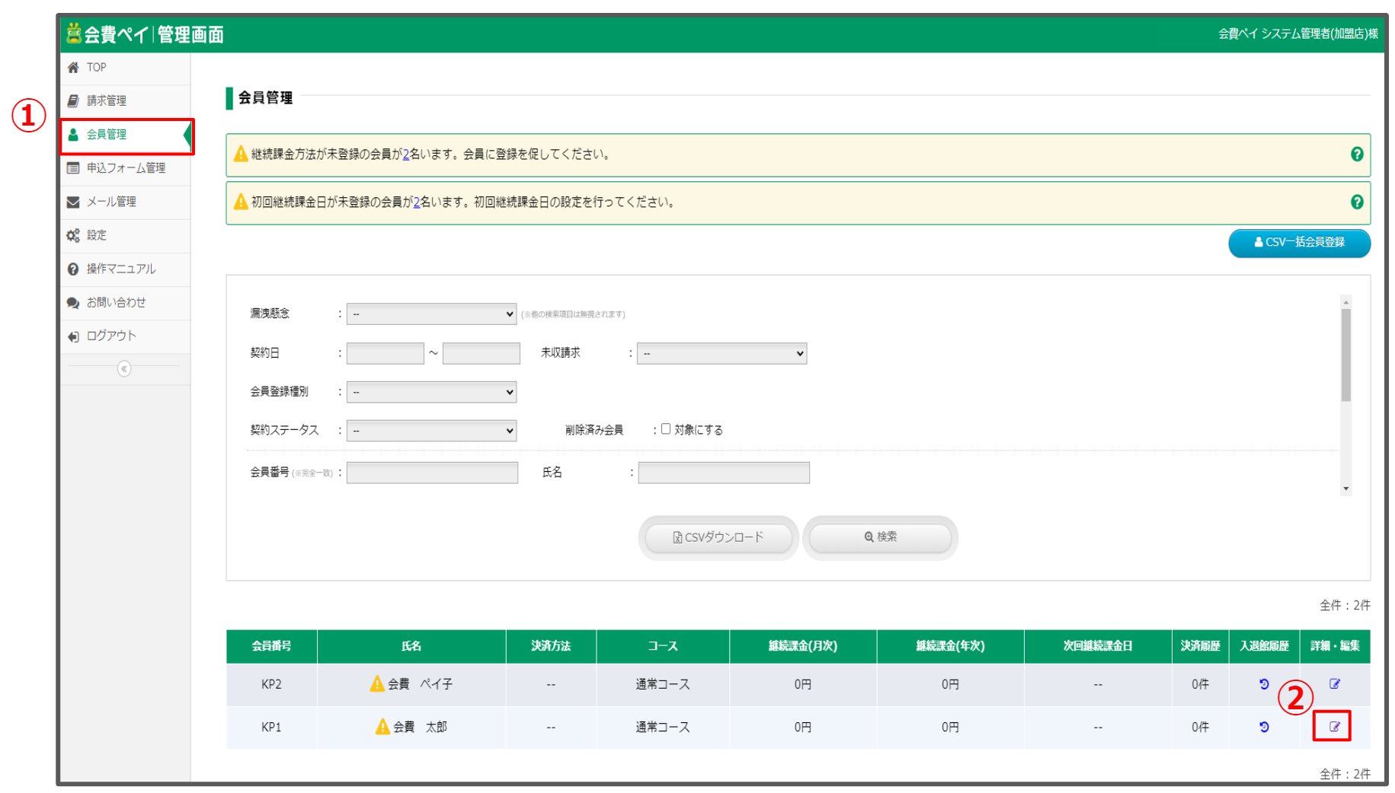Edit details of member KP1

tap(1335, 726)
